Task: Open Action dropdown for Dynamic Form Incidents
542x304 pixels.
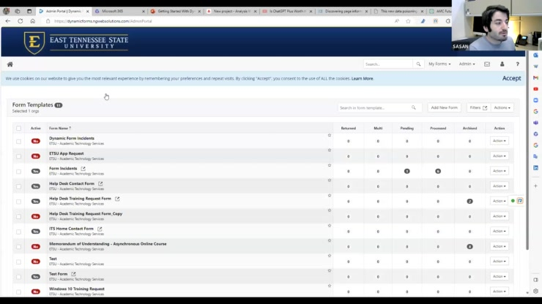Action: [x=499, y=140]
